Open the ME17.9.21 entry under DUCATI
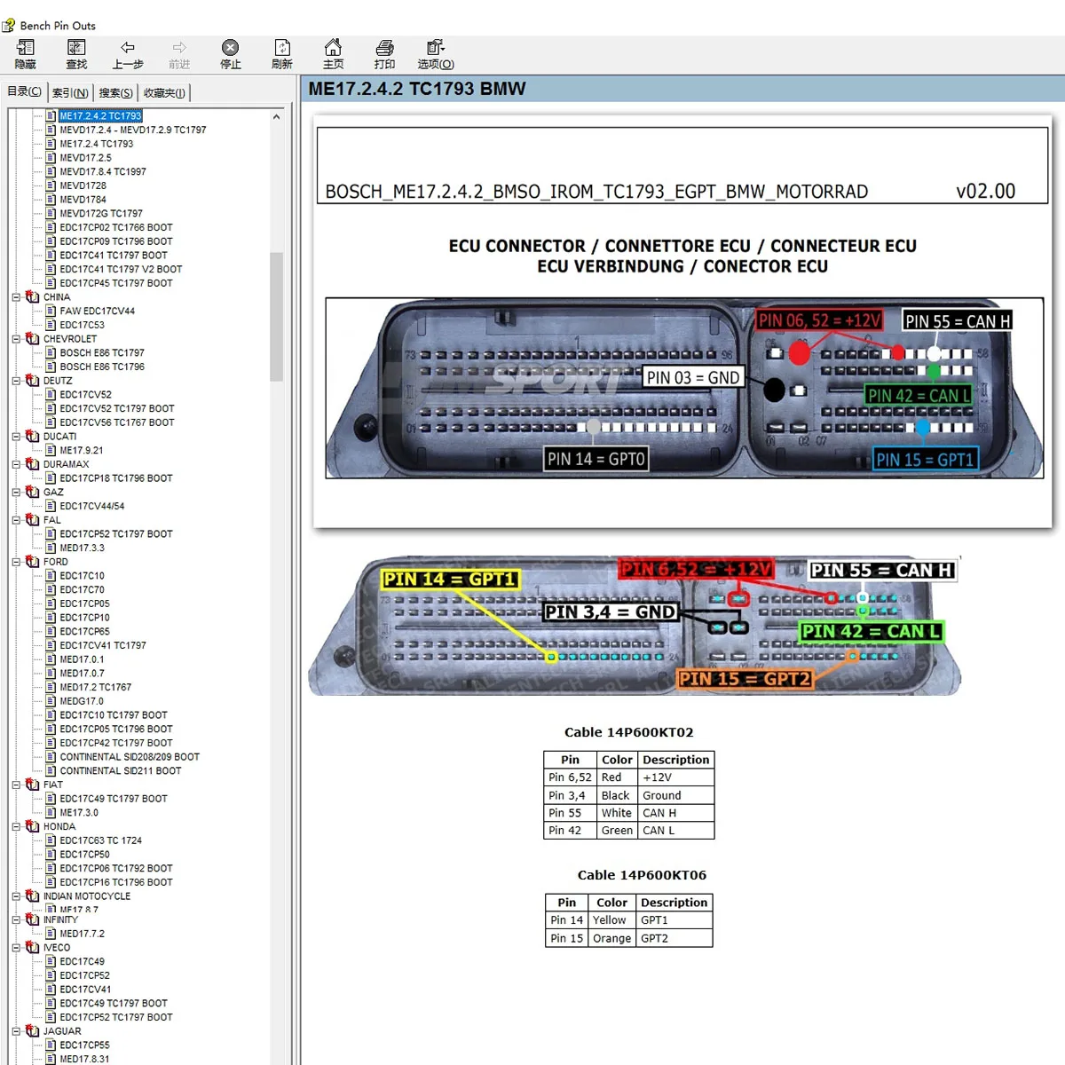Screen dimensions: 1065x1065 82,451
